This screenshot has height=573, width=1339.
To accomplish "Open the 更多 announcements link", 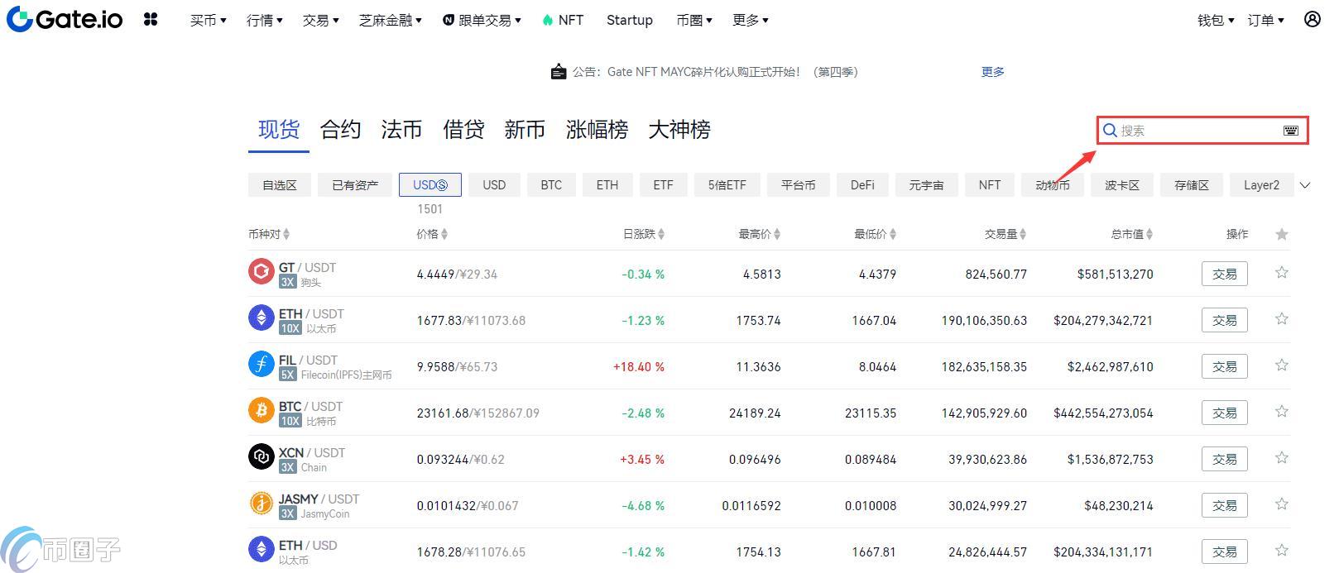I will [x=992, y=72].
